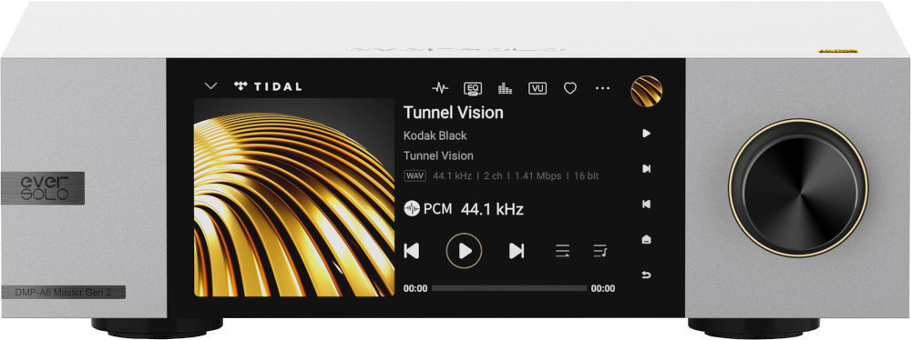Click the round album avatar thumbnail
This screenshot has width=911, height=340.
[x=647, y=91]
